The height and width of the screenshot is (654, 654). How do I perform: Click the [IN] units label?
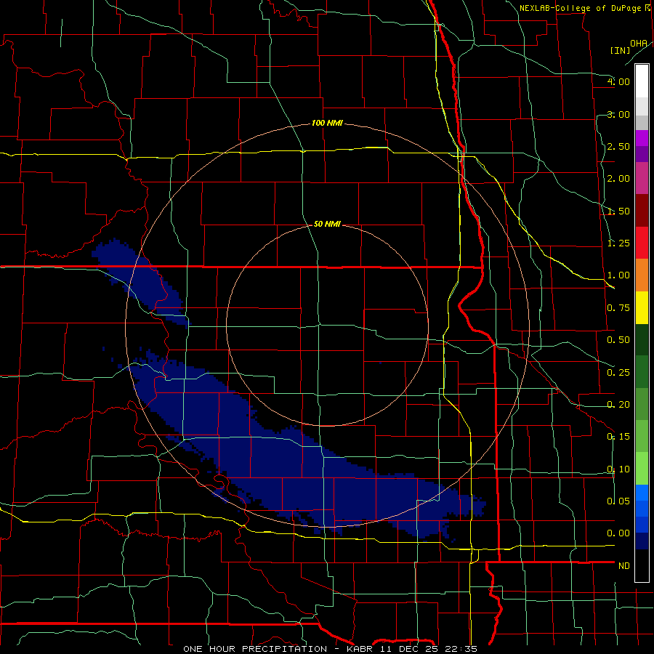(x=620, y=50)
